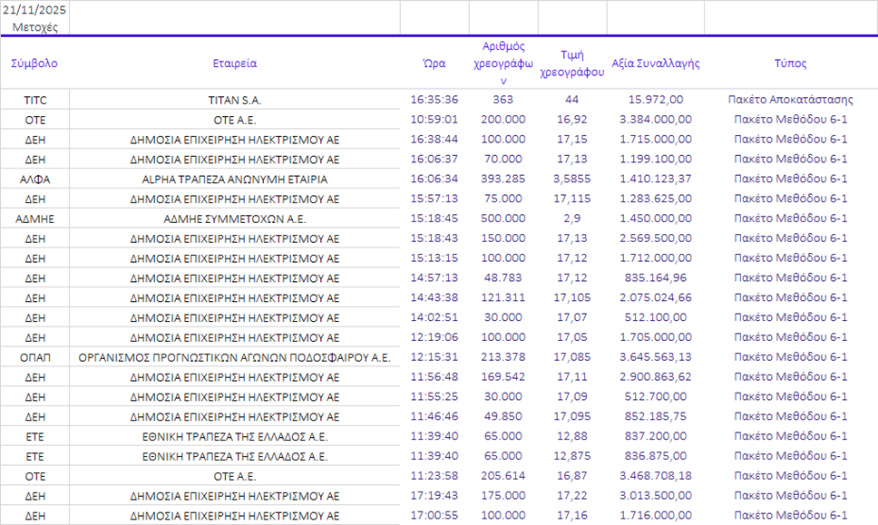Click the Αξία Συναλλαγής column header
Viewport: 878px width, 525px height.
(656, 63)
